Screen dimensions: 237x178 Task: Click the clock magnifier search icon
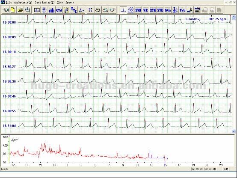(28, 10)
